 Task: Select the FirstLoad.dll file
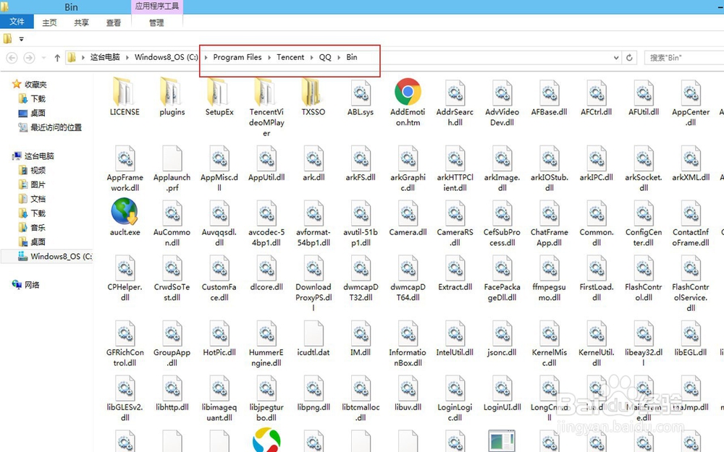(597, 278)
